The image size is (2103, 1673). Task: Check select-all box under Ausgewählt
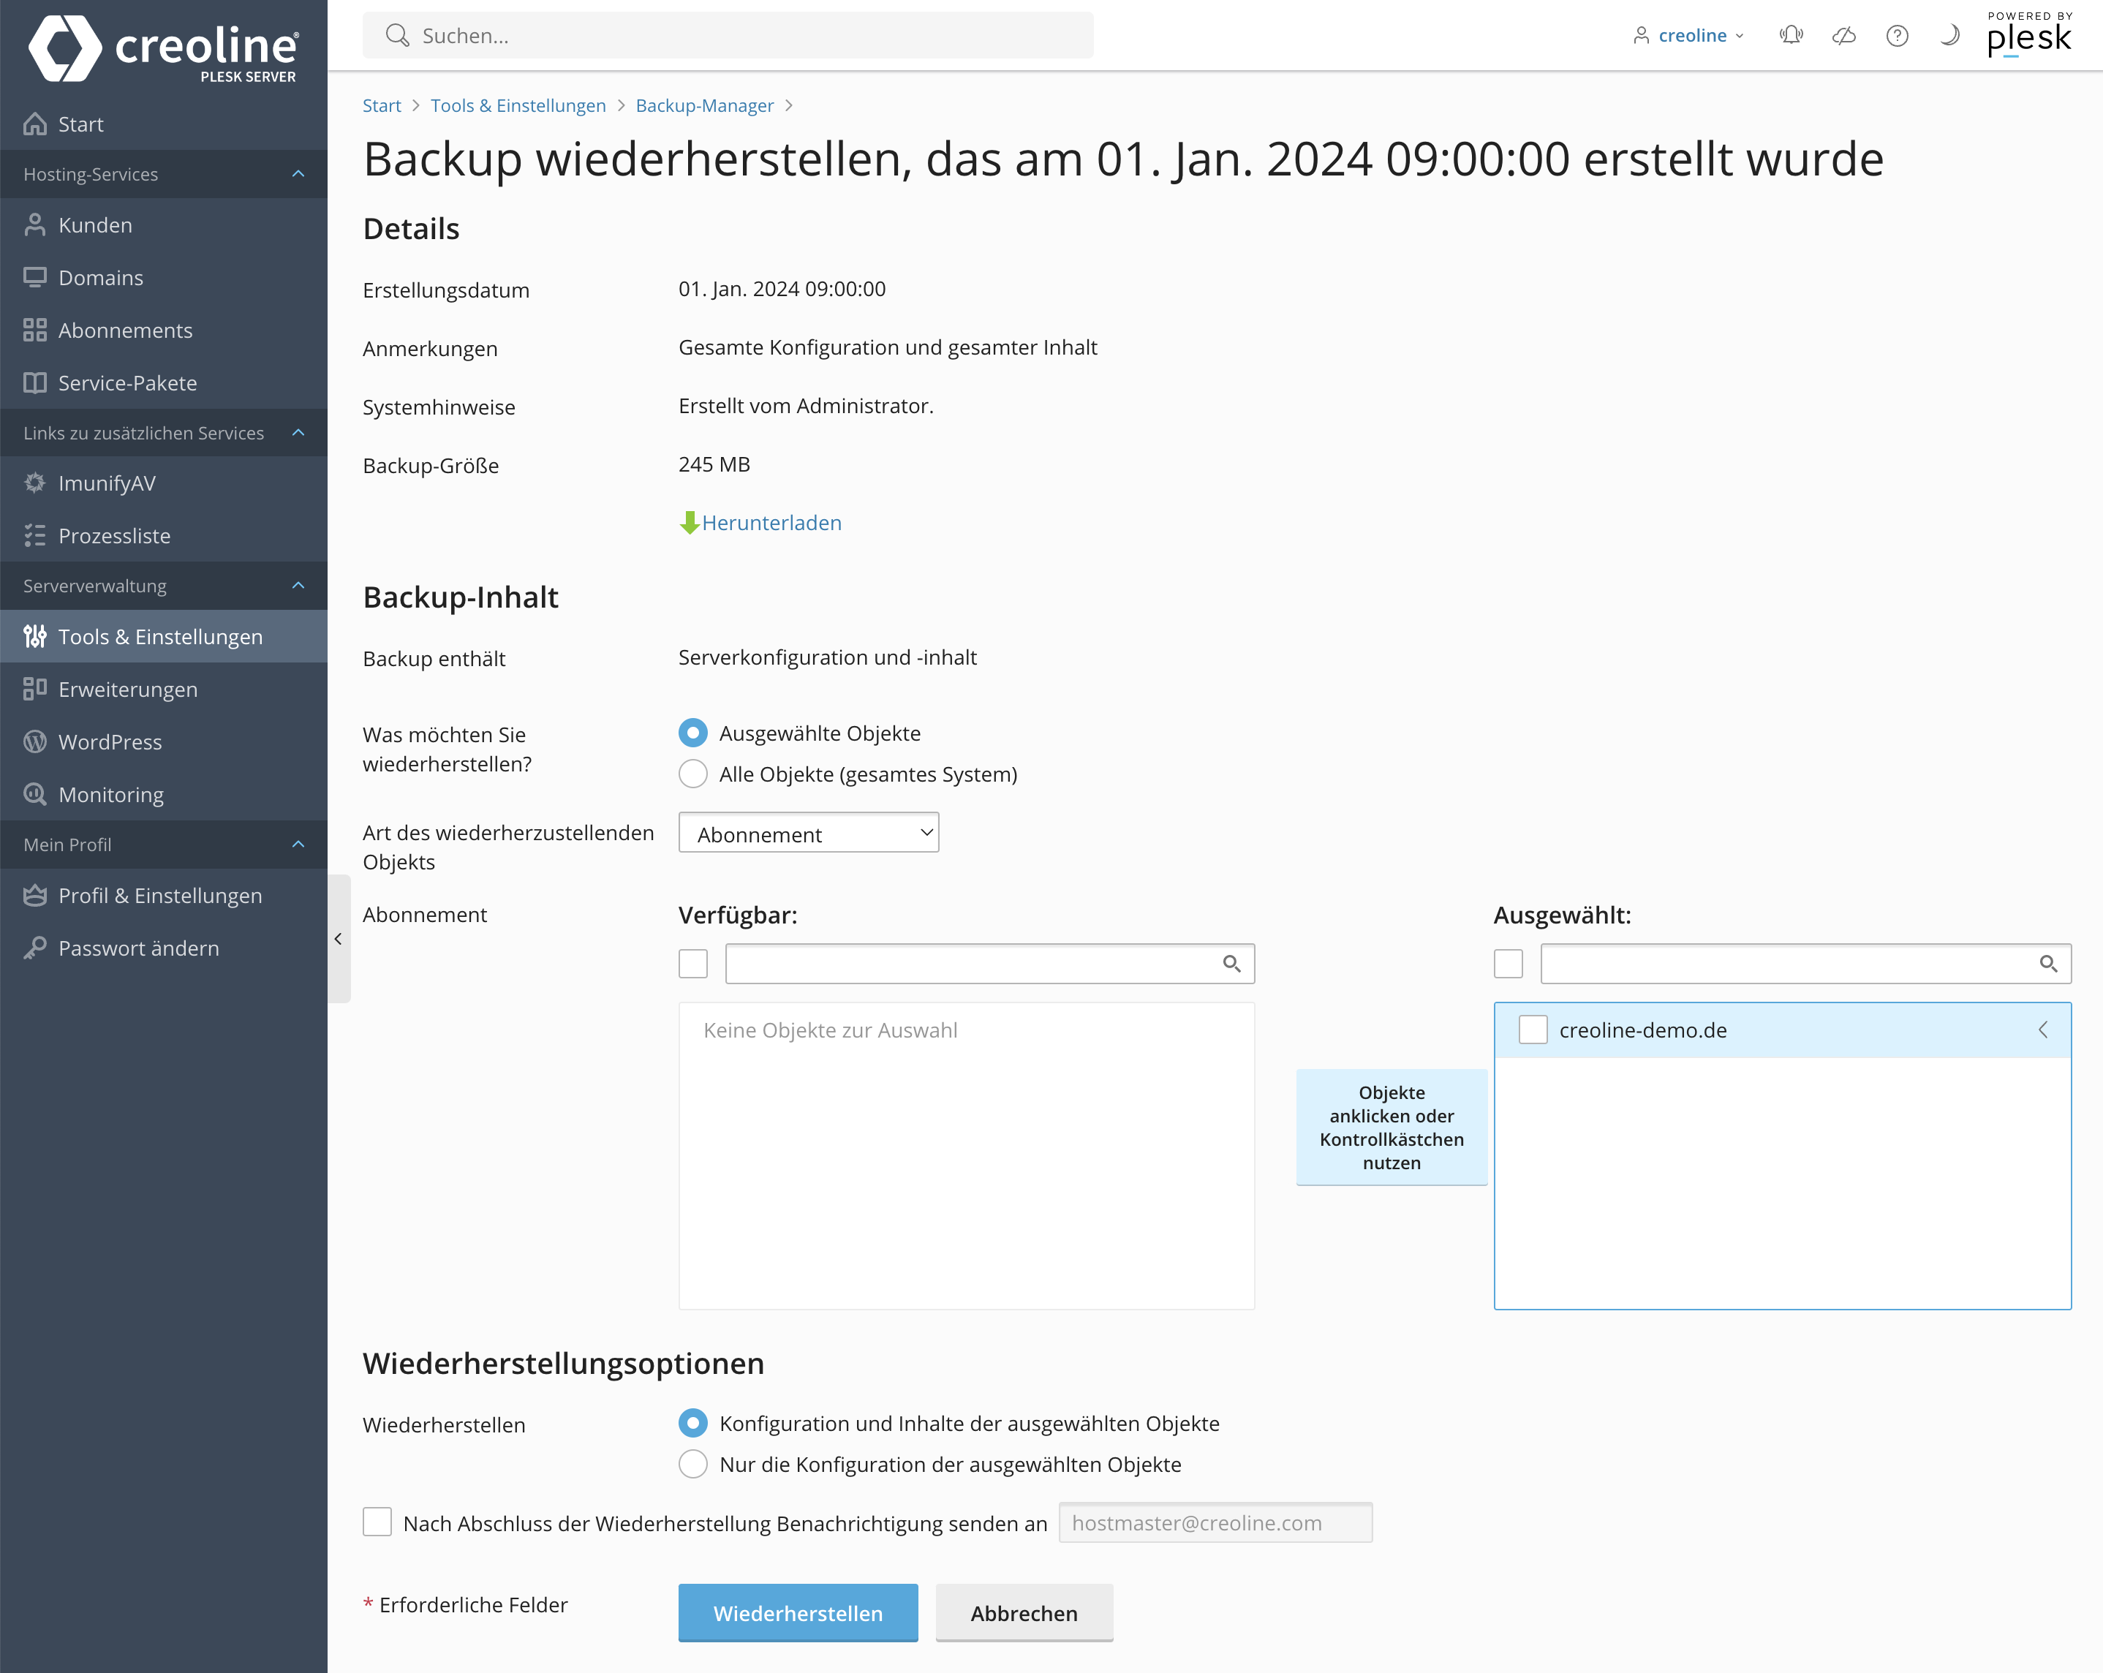coord(1508,964)
